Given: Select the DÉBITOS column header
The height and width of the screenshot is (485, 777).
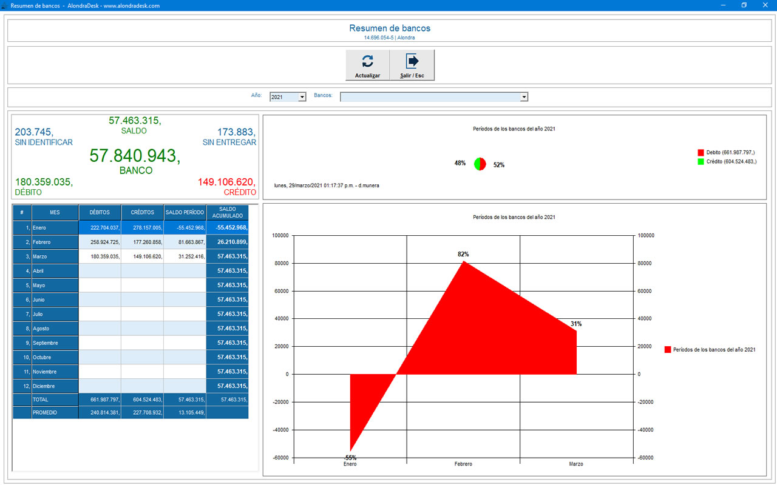Looking at the screenshot, I should [x=100, y=213].
